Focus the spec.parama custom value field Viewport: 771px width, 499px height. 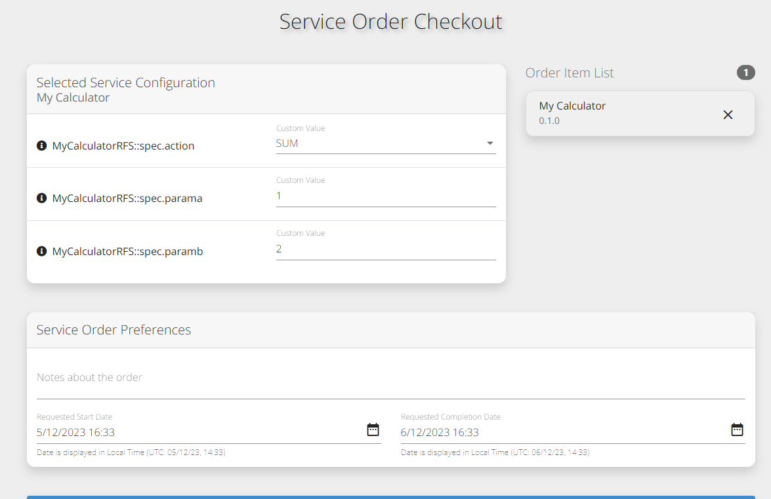385,196
